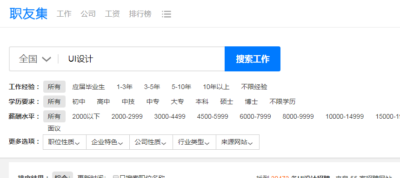Expand the 行业类型 dropdown
This screenshot has width=400, height=178.
pos(194,142)
